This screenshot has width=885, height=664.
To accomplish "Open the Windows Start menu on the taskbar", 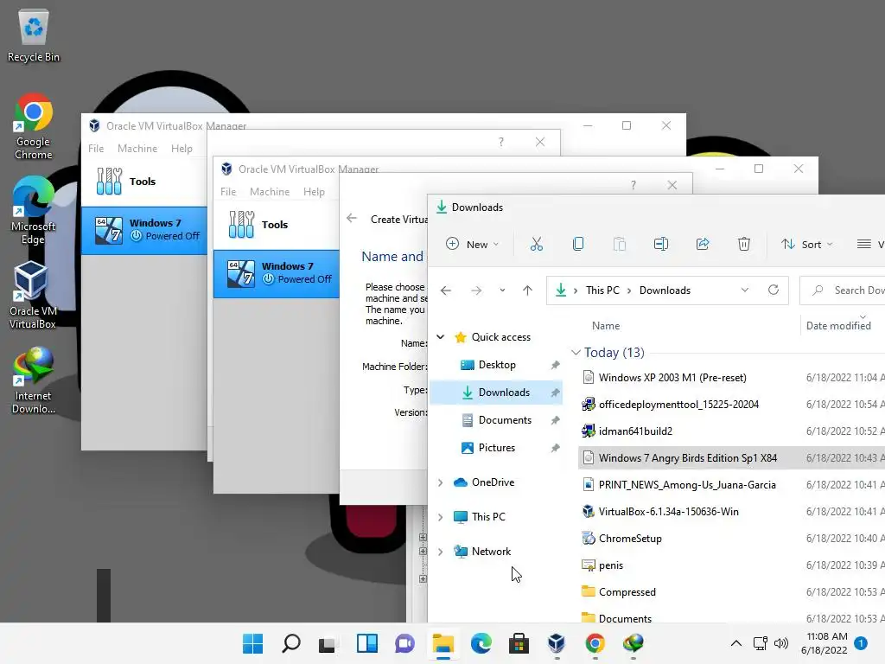I will click(253, 643).
